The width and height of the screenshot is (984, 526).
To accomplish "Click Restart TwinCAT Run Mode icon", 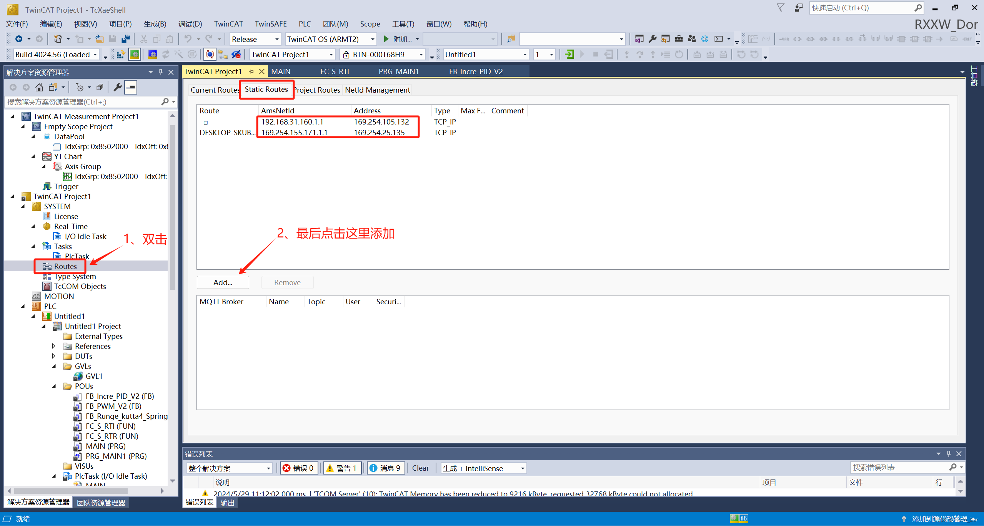I will (134, 55).
